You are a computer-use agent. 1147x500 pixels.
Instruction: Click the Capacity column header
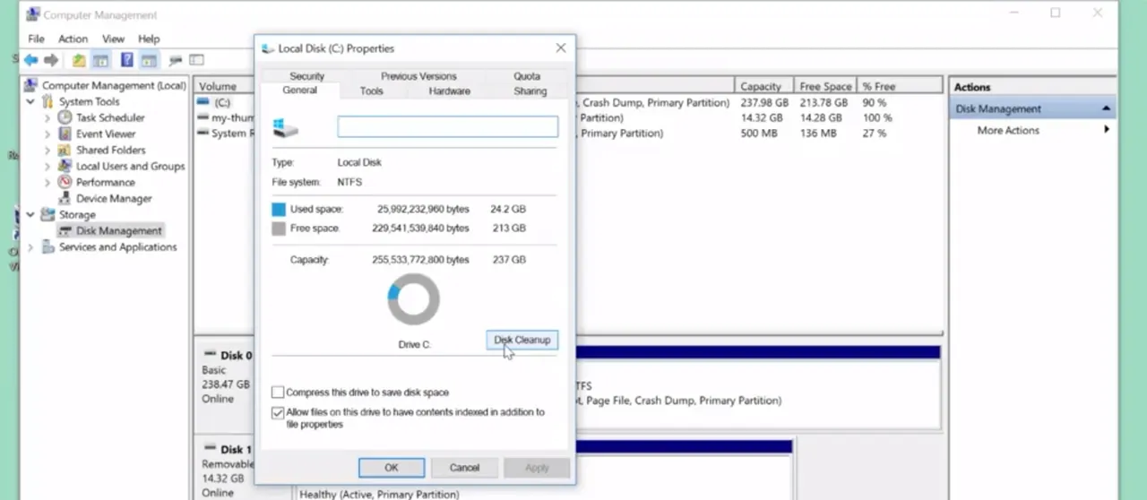click(763, 86)
